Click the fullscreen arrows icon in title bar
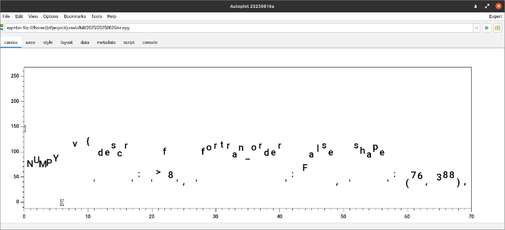This screenshot has width=505, height=230. click(x=486, y=6)
